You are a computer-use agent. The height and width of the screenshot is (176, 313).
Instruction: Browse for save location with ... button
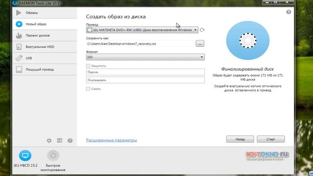coord(200,44)
